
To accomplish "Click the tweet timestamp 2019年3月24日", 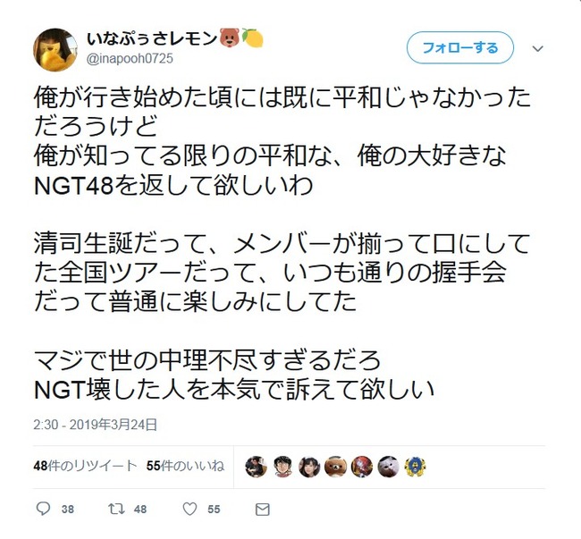I will [x=96, y=425].
